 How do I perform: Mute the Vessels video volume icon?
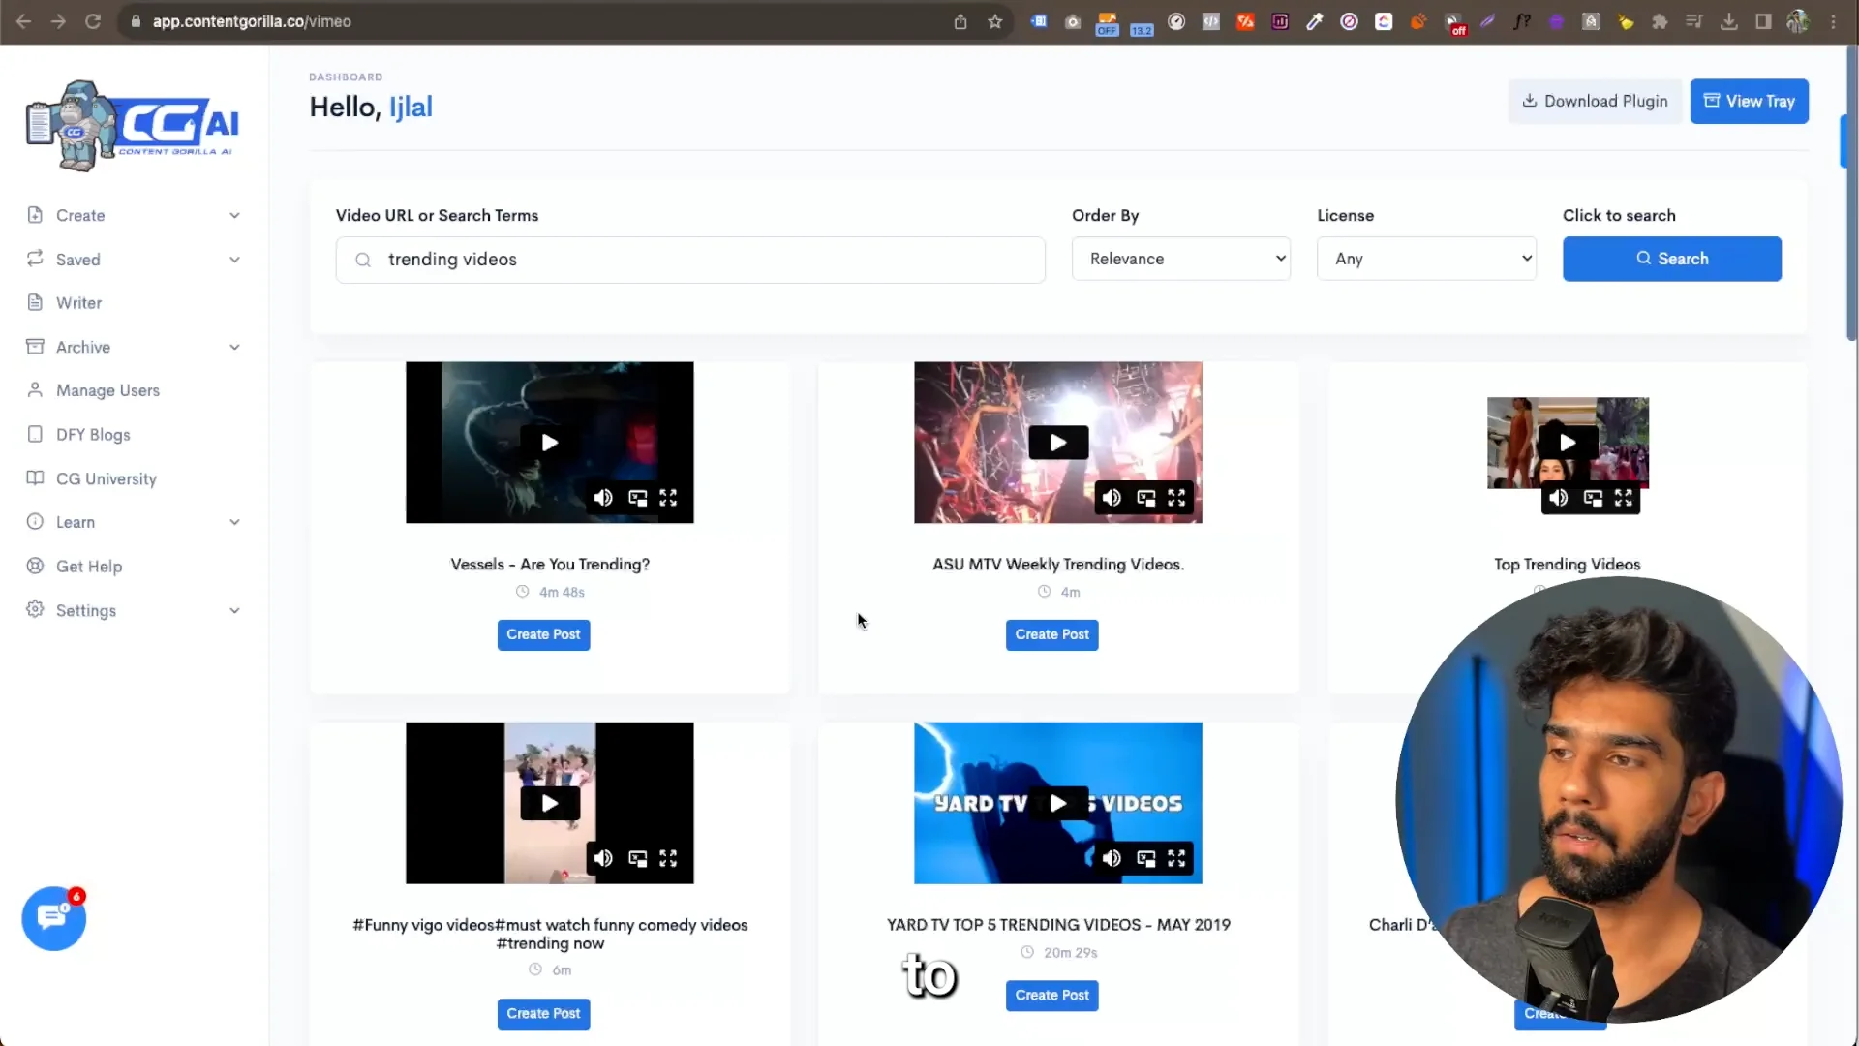click(603, 498)
